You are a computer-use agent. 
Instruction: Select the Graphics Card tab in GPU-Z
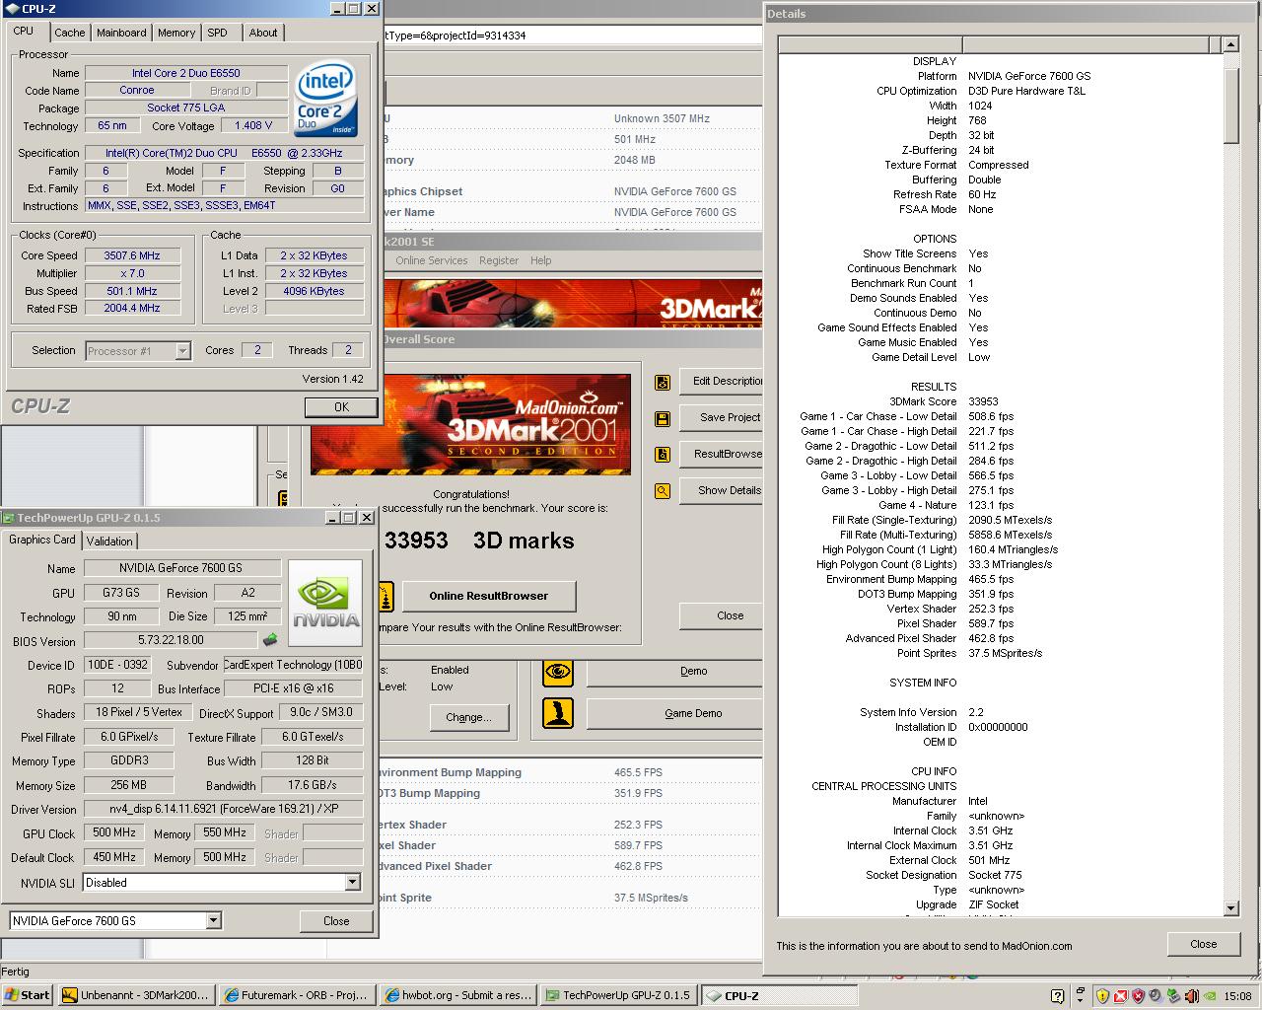click(42, 540)
